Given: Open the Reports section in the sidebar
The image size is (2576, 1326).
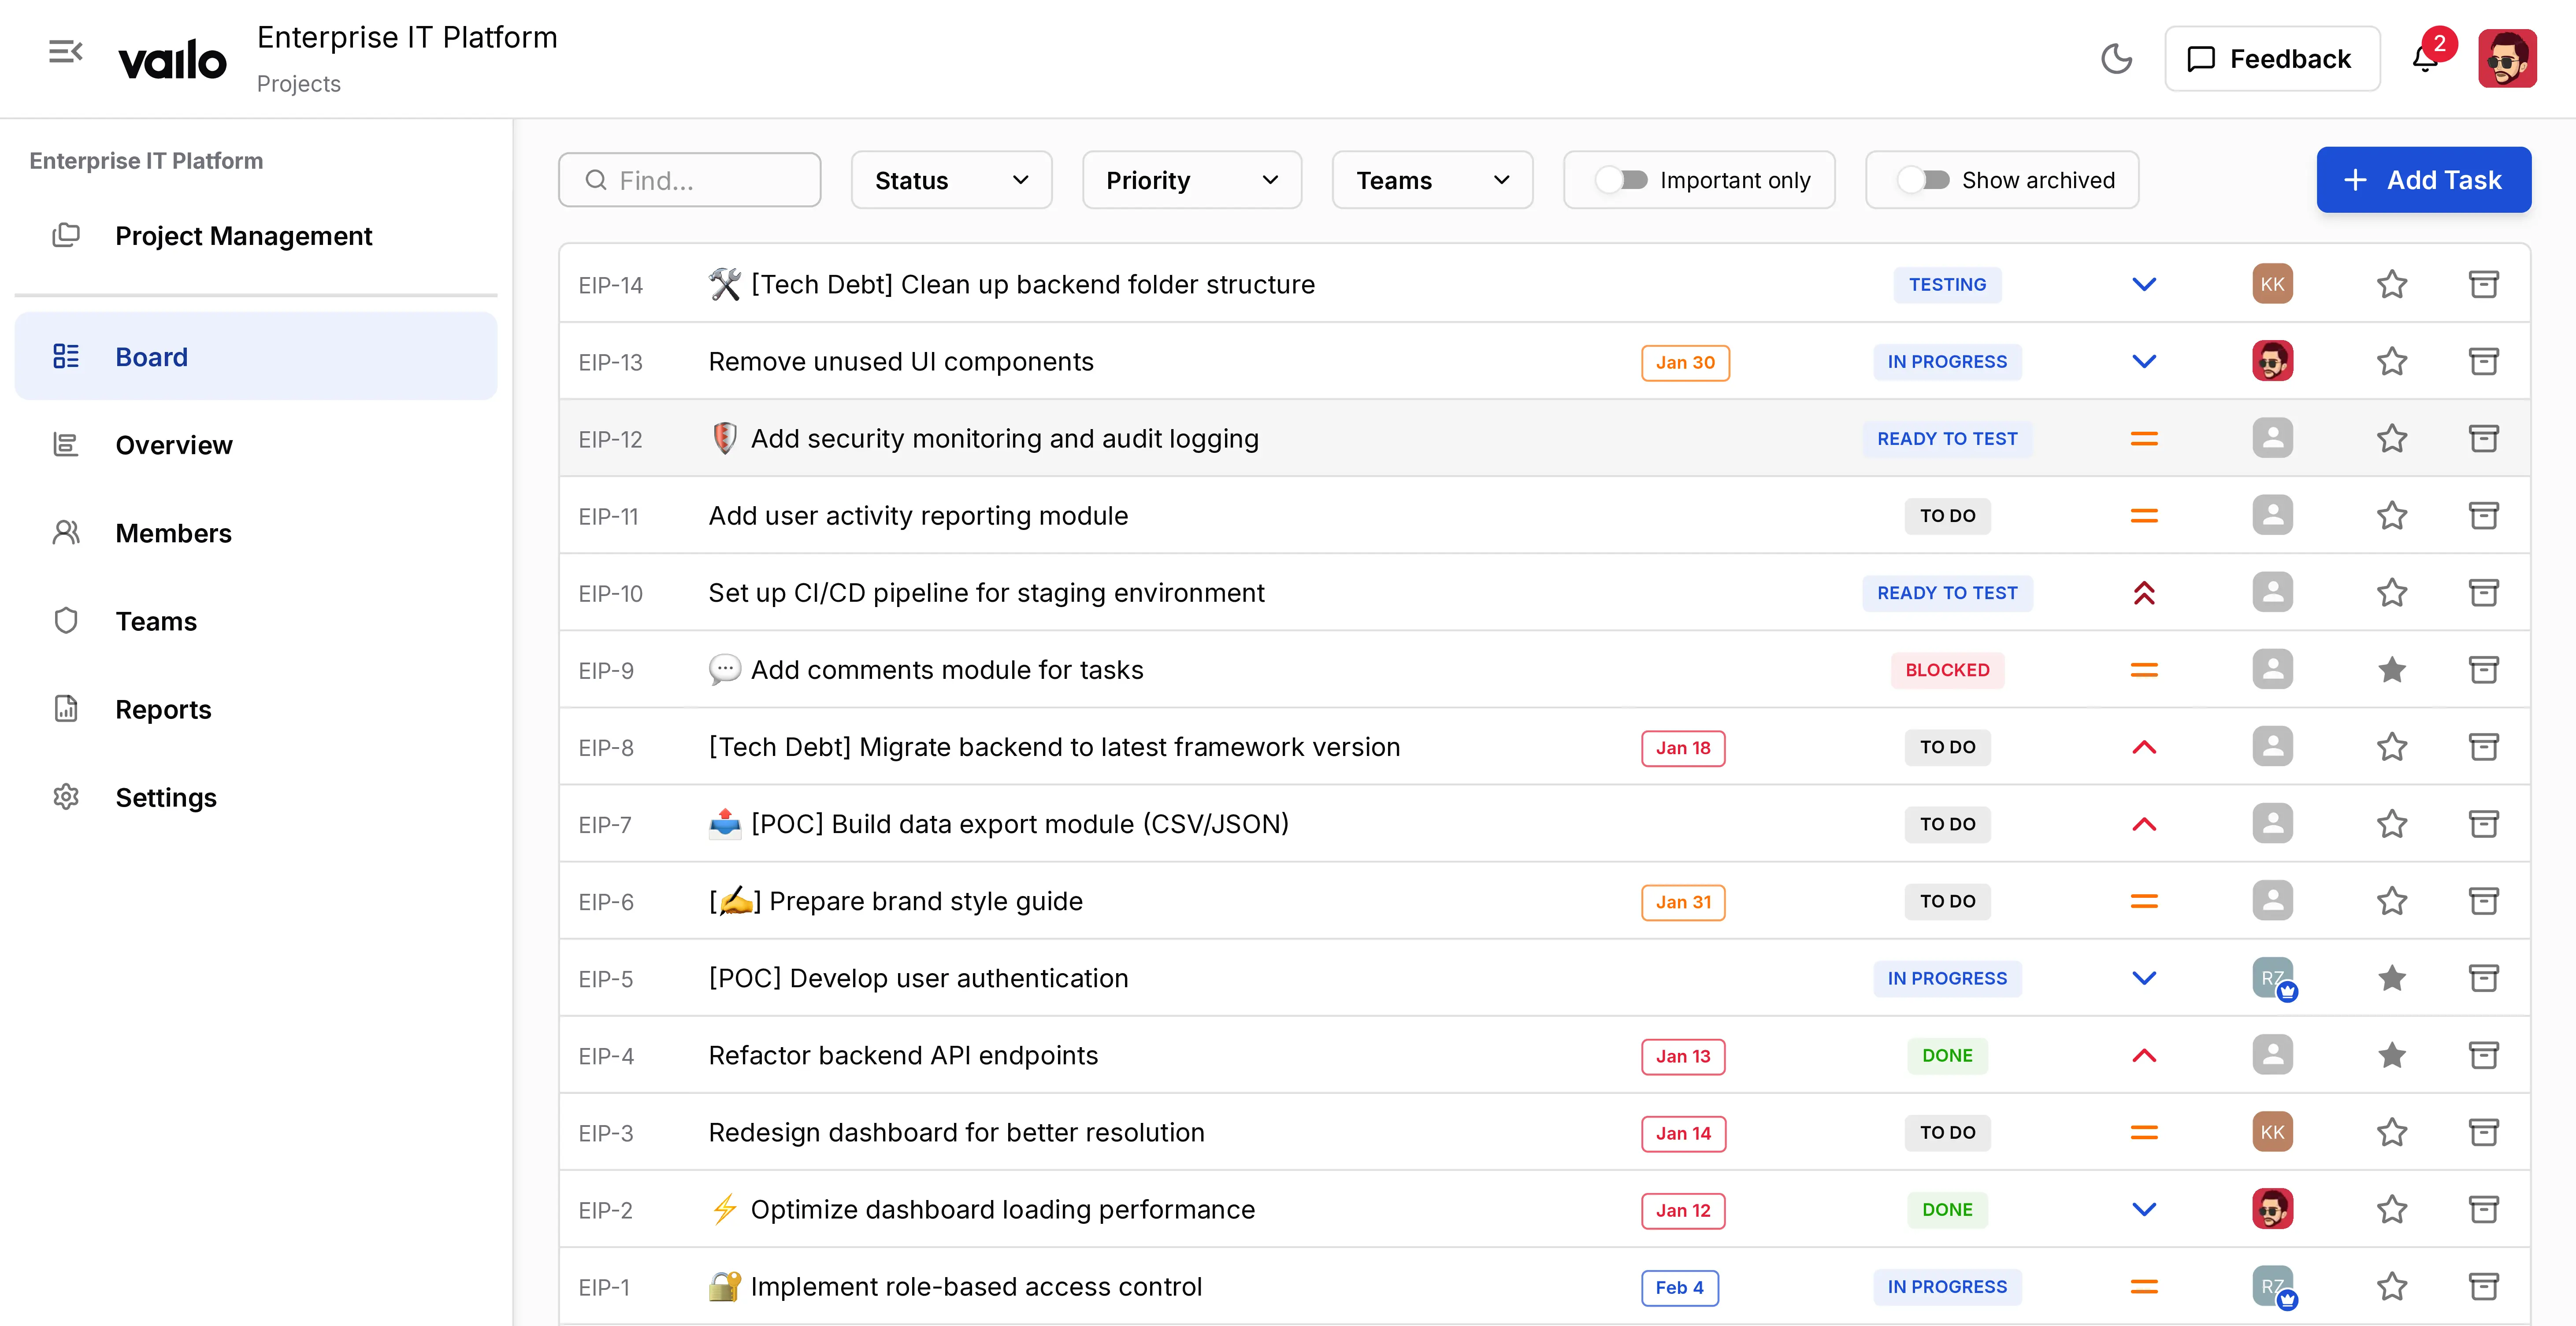Looking at the screenshot, I should click(x=163, y=709).
